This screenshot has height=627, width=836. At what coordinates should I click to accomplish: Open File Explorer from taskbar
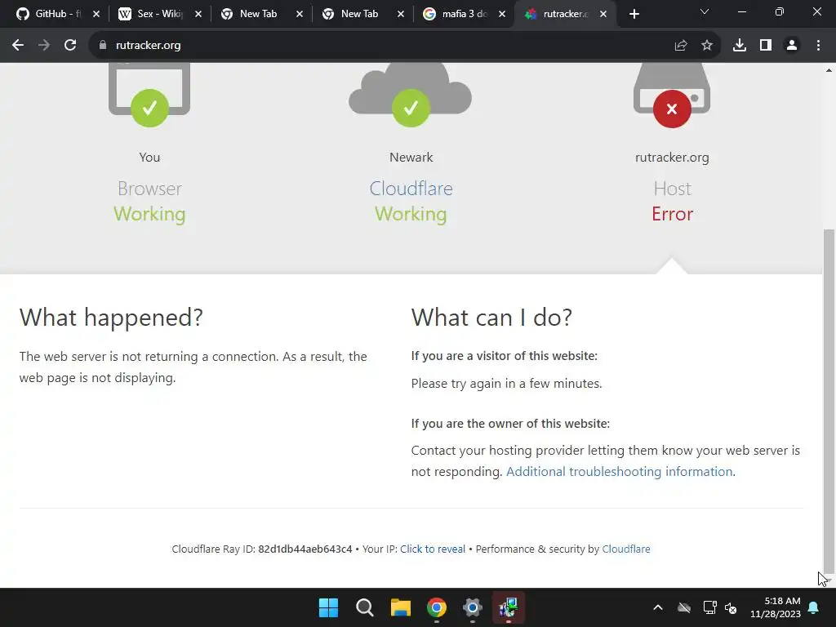(400, 607)
